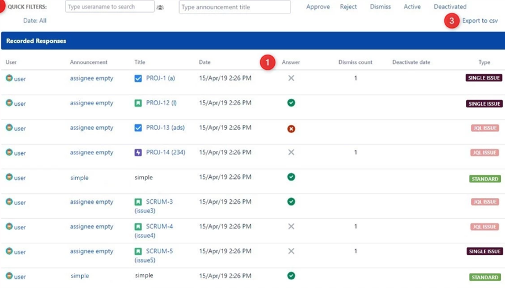The image size is (505, 288).
Task: Focus the announcement title search field
Action: click(x=234, y=7)
